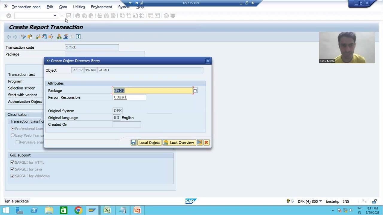This screenshot has width=383, height=215.
Task: Click the Other Object clipboard icon
Action: [x=30, y=37]
